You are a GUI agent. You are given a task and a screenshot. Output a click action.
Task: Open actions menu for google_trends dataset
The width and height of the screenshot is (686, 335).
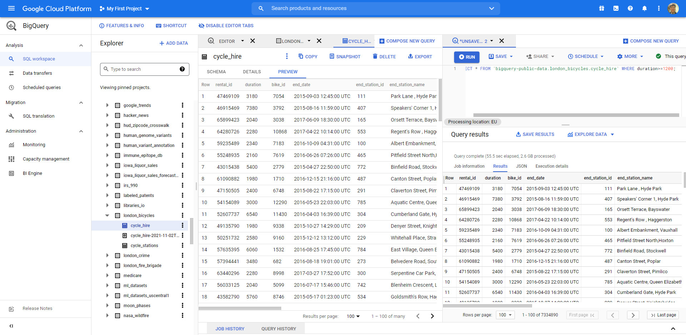(183, 105)
